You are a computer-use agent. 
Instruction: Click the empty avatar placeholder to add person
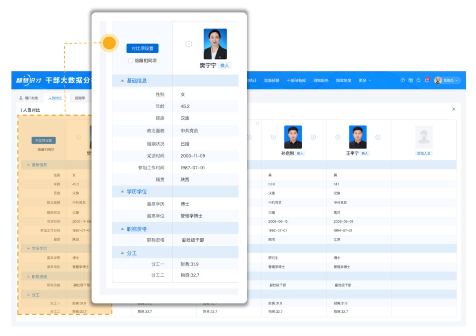pos(424,137)
